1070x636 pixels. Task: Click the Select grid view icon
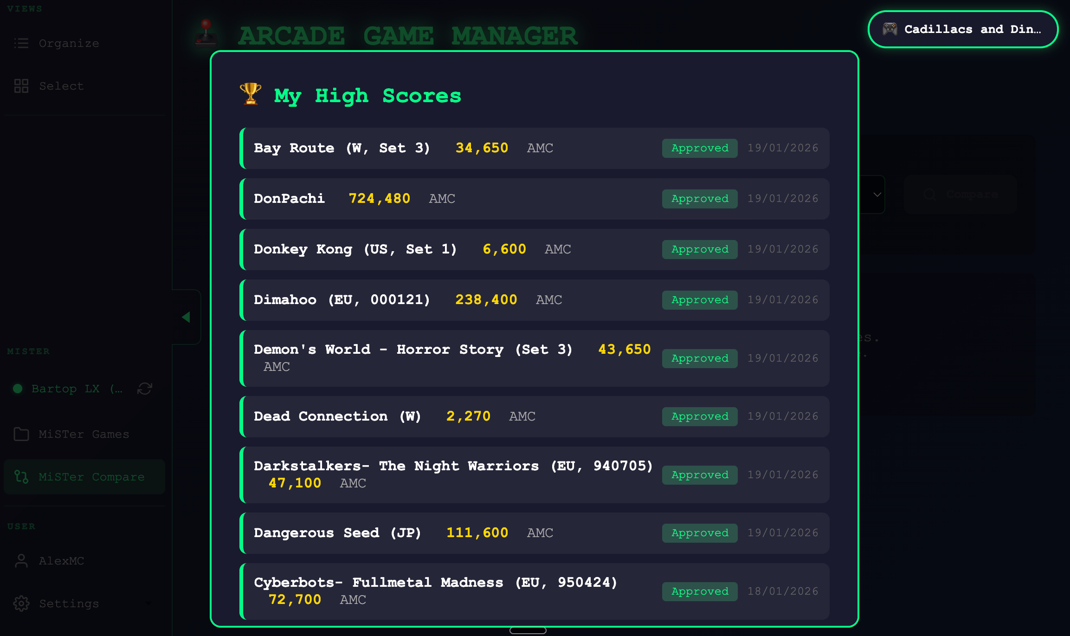tap(20, 85)
